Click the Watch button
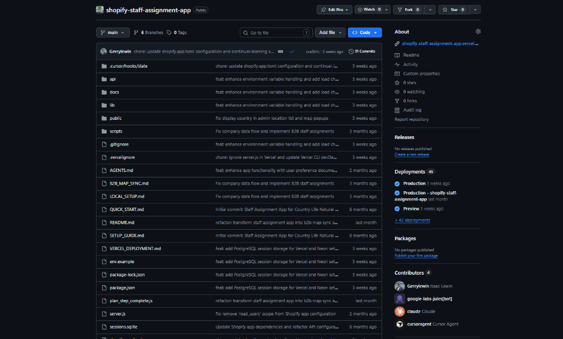563x339 pixels. (x=369, y=10)
